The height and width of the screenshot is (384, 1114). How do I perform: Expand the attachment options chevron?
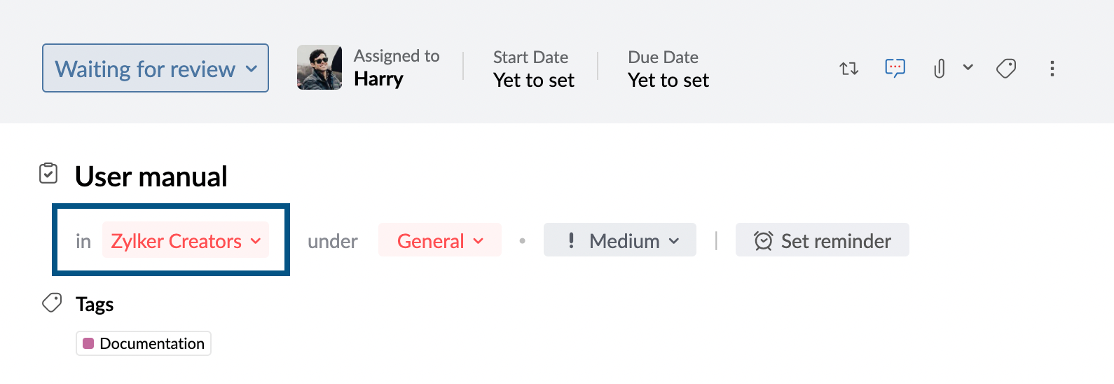point(968,68)
